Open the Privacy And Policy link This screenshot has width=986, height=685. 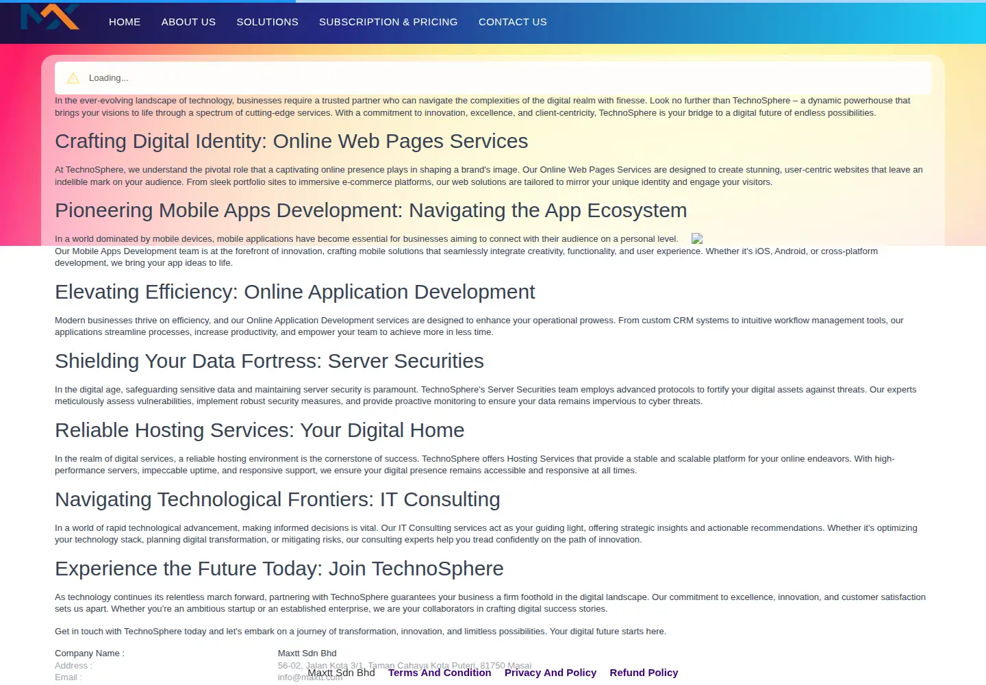[x=551, y=673]
